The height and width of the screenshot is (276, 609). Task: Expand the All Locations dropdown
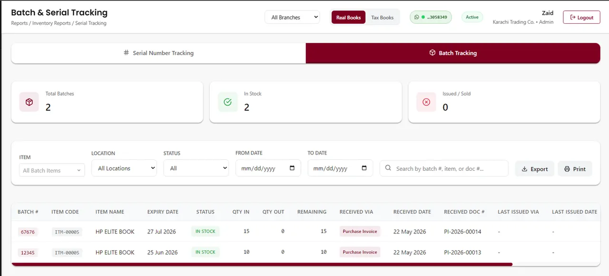tap(124, 168)
